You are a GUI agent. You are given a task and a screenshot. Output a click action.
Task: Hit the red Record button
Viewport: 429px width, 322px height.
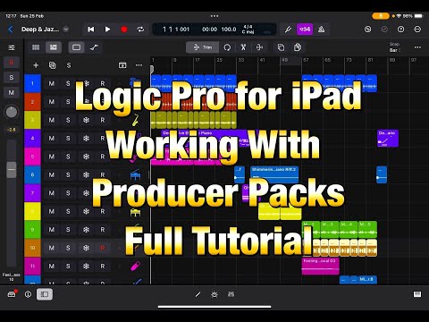click(x=124, y=30)
